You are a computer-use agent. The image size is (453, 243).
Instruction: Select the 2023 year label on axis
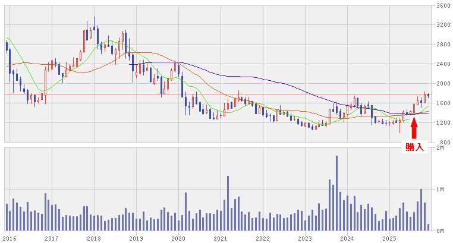305,238
